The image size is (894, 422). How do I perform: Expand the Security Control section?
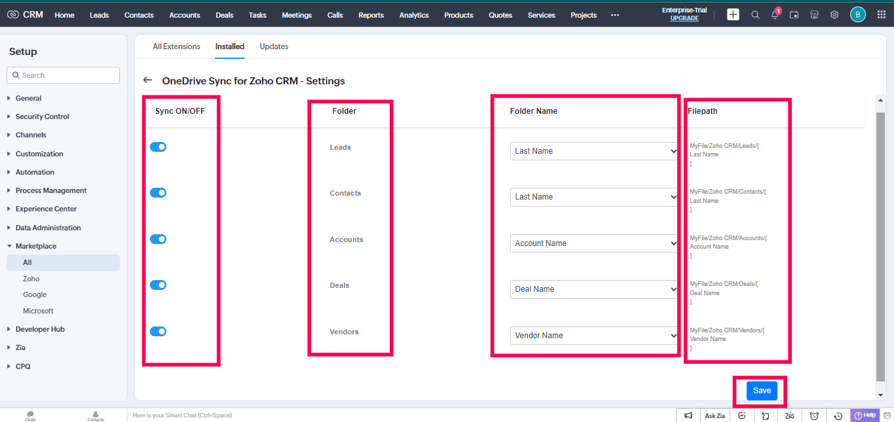(42, 116)
